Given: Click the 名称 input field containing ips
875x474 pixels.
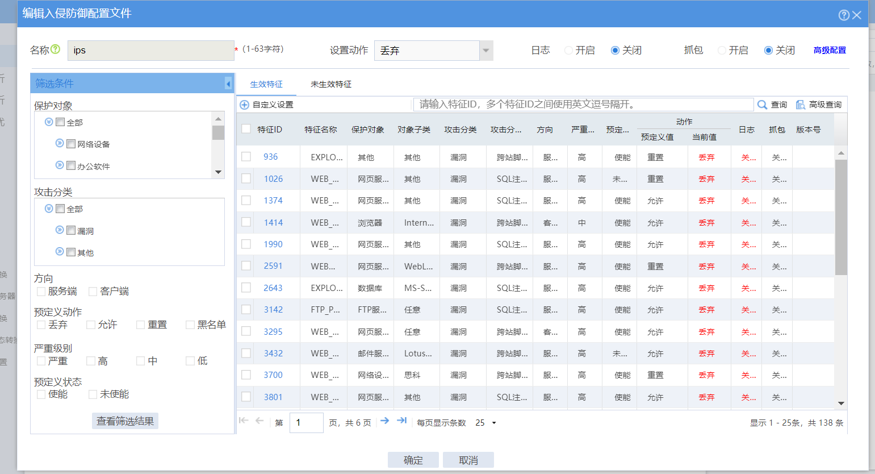Looking at the screenshot, I should pyautogui.click(x=151, y=51).
